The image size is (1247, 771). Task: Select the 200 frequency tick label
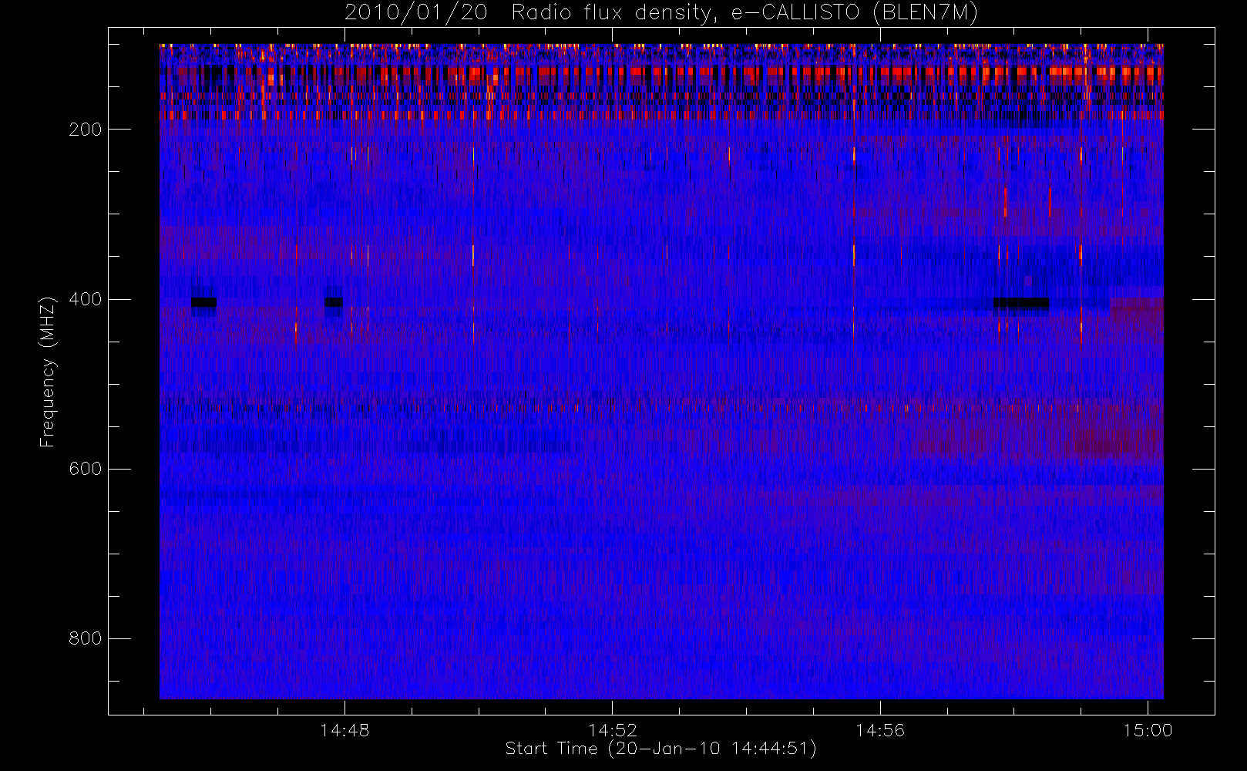(x=86, y=130)
